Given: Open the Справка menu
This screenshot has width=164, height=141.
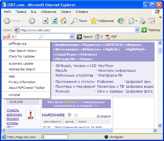Looking at the screenshot, I should tap(82, 12).
